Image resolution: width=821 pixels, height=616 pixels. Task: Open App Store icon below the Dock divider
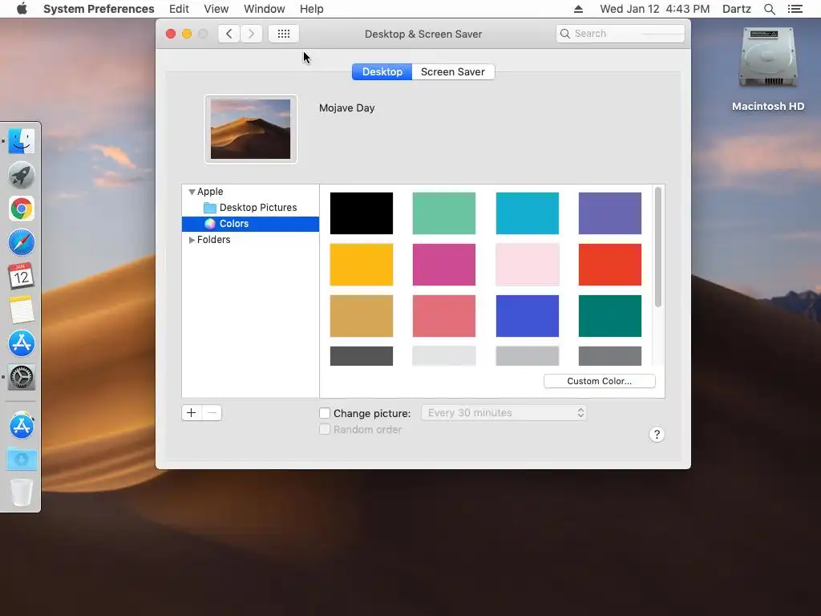click(22, 425)
